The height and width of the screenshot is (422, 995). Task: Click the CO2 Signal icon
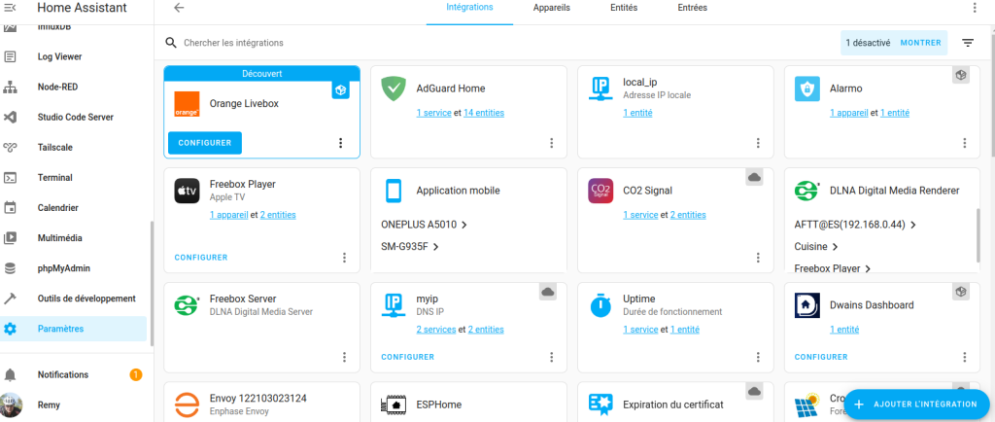pos(600,191)
